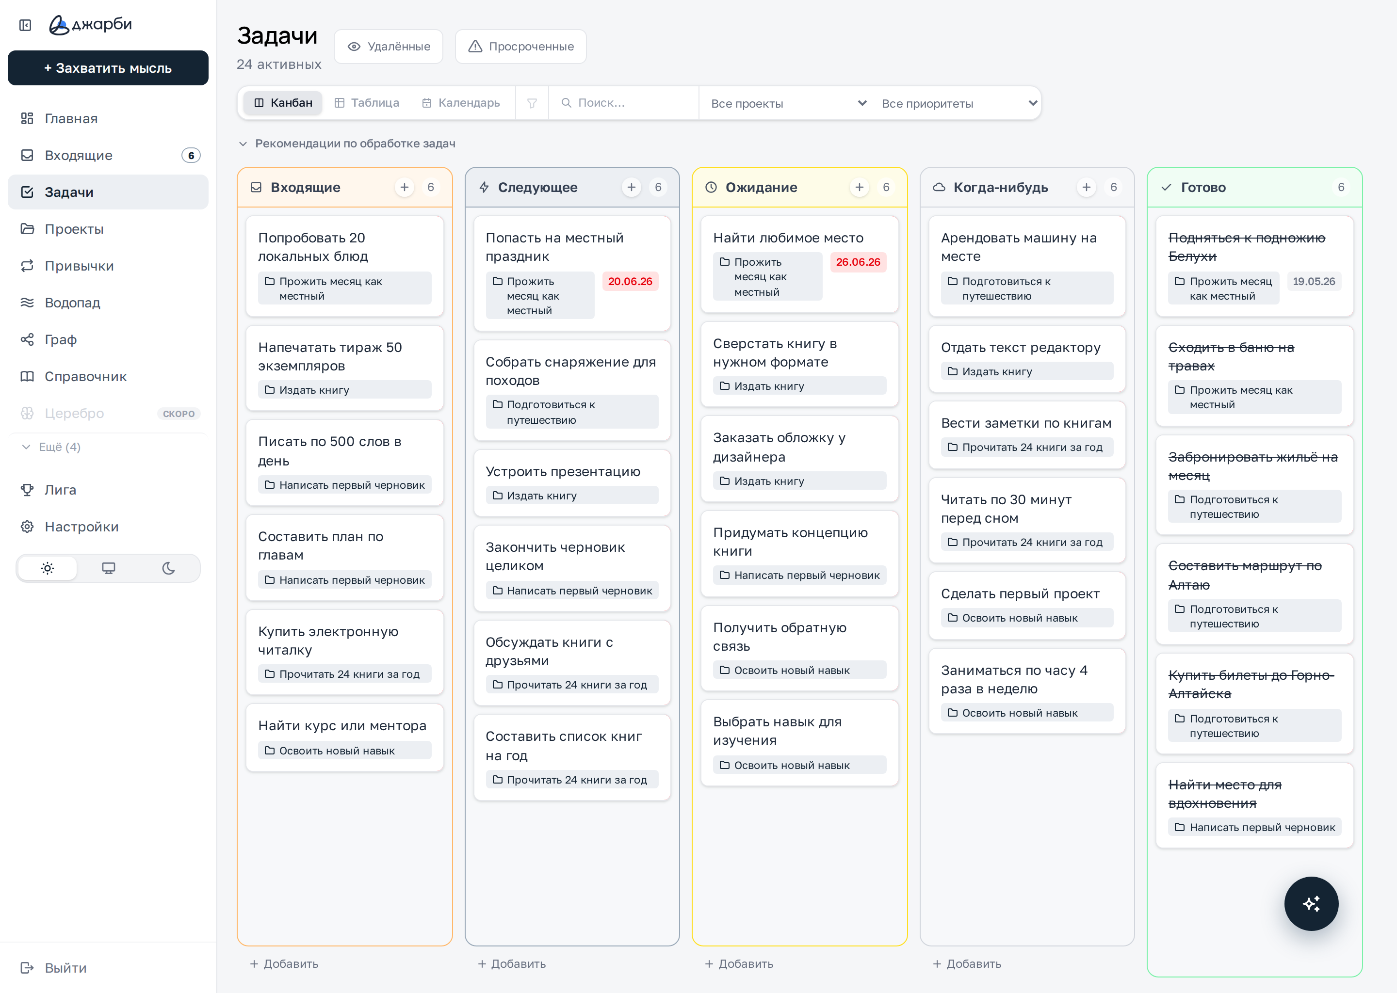Switch to dark theme moon toggle
The image size is (1397, 993).
click(x=168, y=568)
